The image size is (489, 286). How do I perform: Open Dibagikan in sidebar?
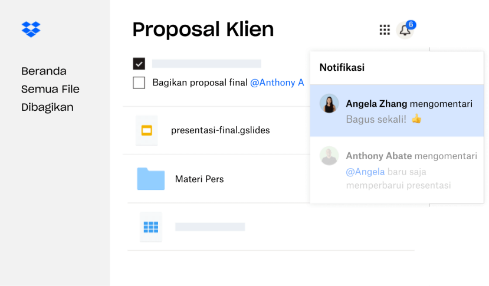(47, 107)
